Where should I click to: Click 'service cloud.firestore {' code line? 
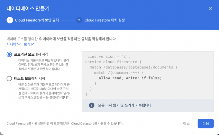click(113, 62)
